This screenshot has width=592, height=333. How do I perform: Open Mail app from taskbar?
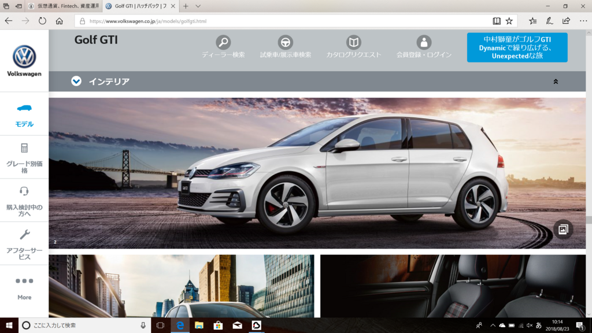coord(237,325)
